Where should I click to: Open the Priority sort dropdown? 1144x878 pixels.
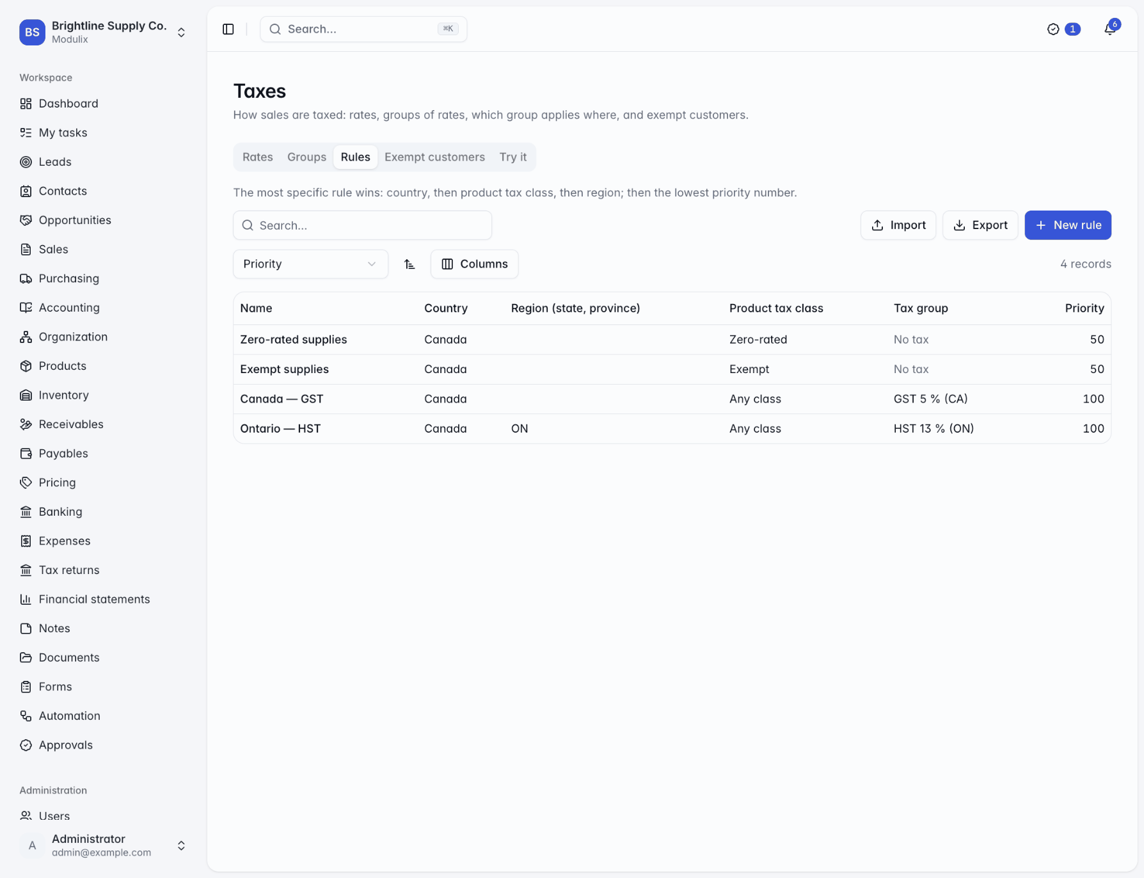[310, 264]
